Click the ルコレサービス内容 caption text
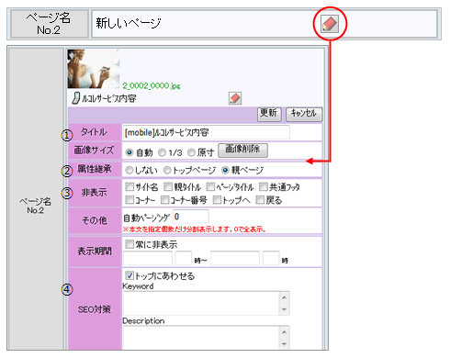Viewport: 450px width, 358px height. [108, 98]
